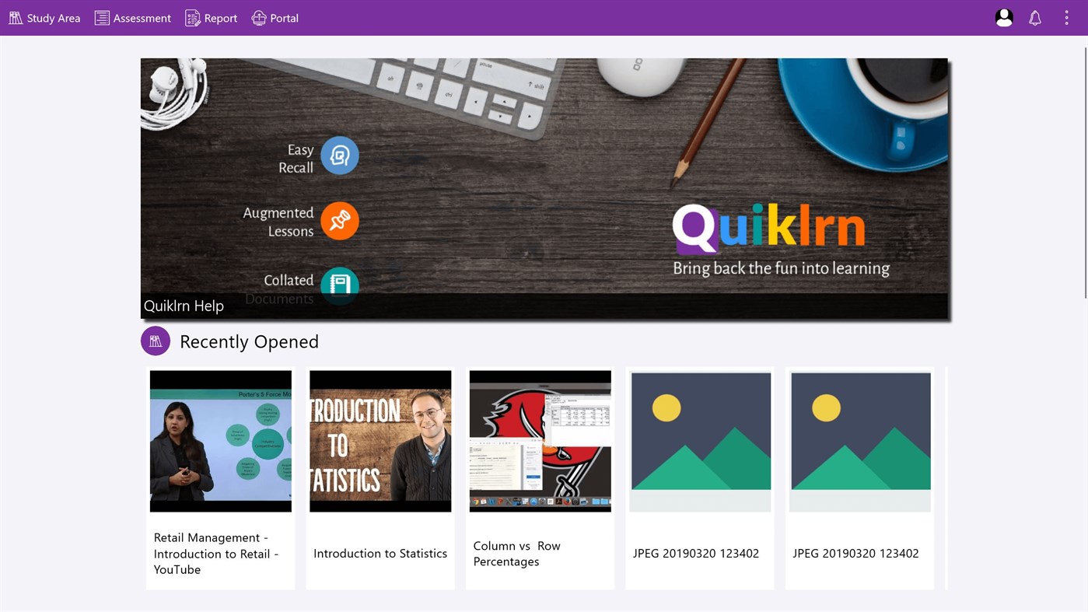Click the Portal icon
1088x612 pixels.
tap(257, 17)
